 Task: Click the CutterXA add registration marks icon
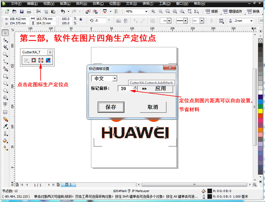[41, 60]
